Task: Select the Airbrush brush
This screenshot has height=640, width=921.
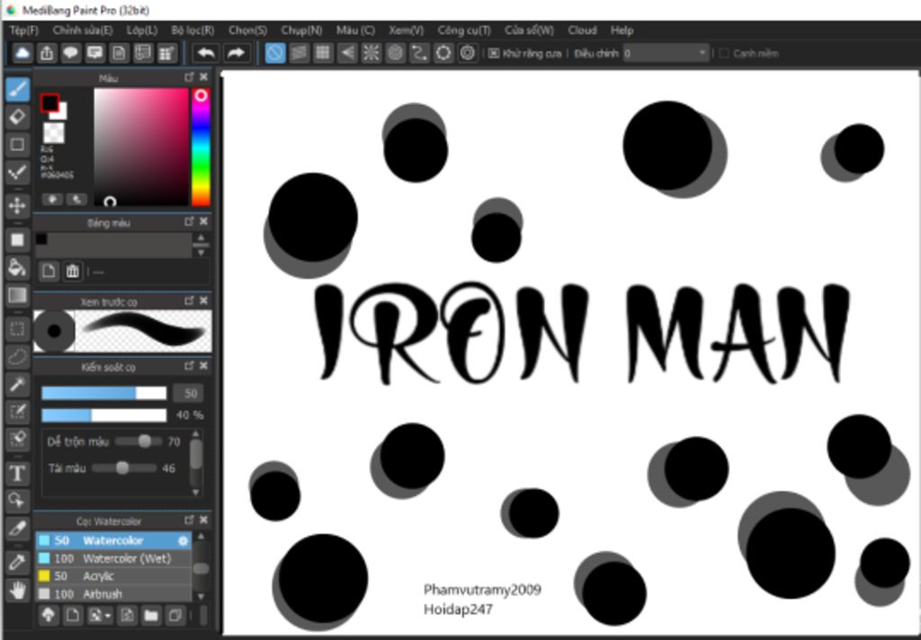Action: (x=113, y=593)
